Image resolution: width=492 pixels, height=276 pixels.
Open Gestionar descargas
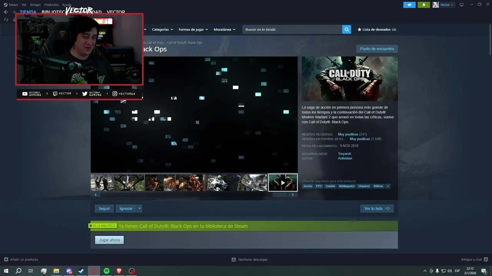point(249,260)
